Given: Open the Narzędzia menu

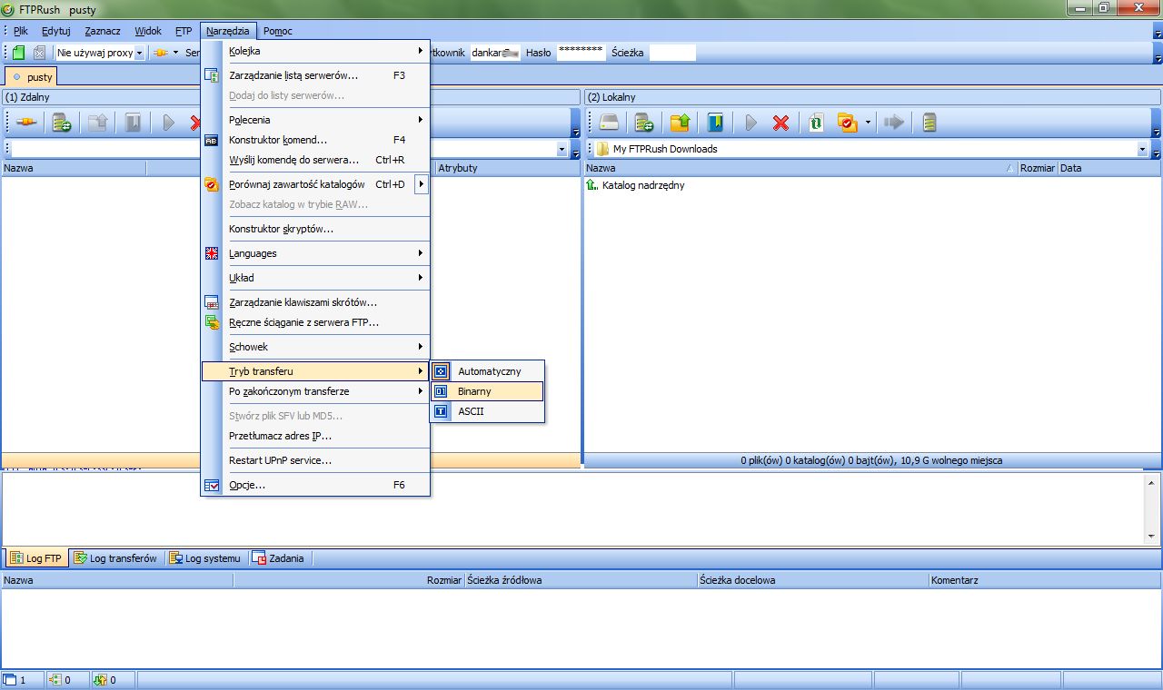Looking at the screenshot, I should (x=228, y=31).
